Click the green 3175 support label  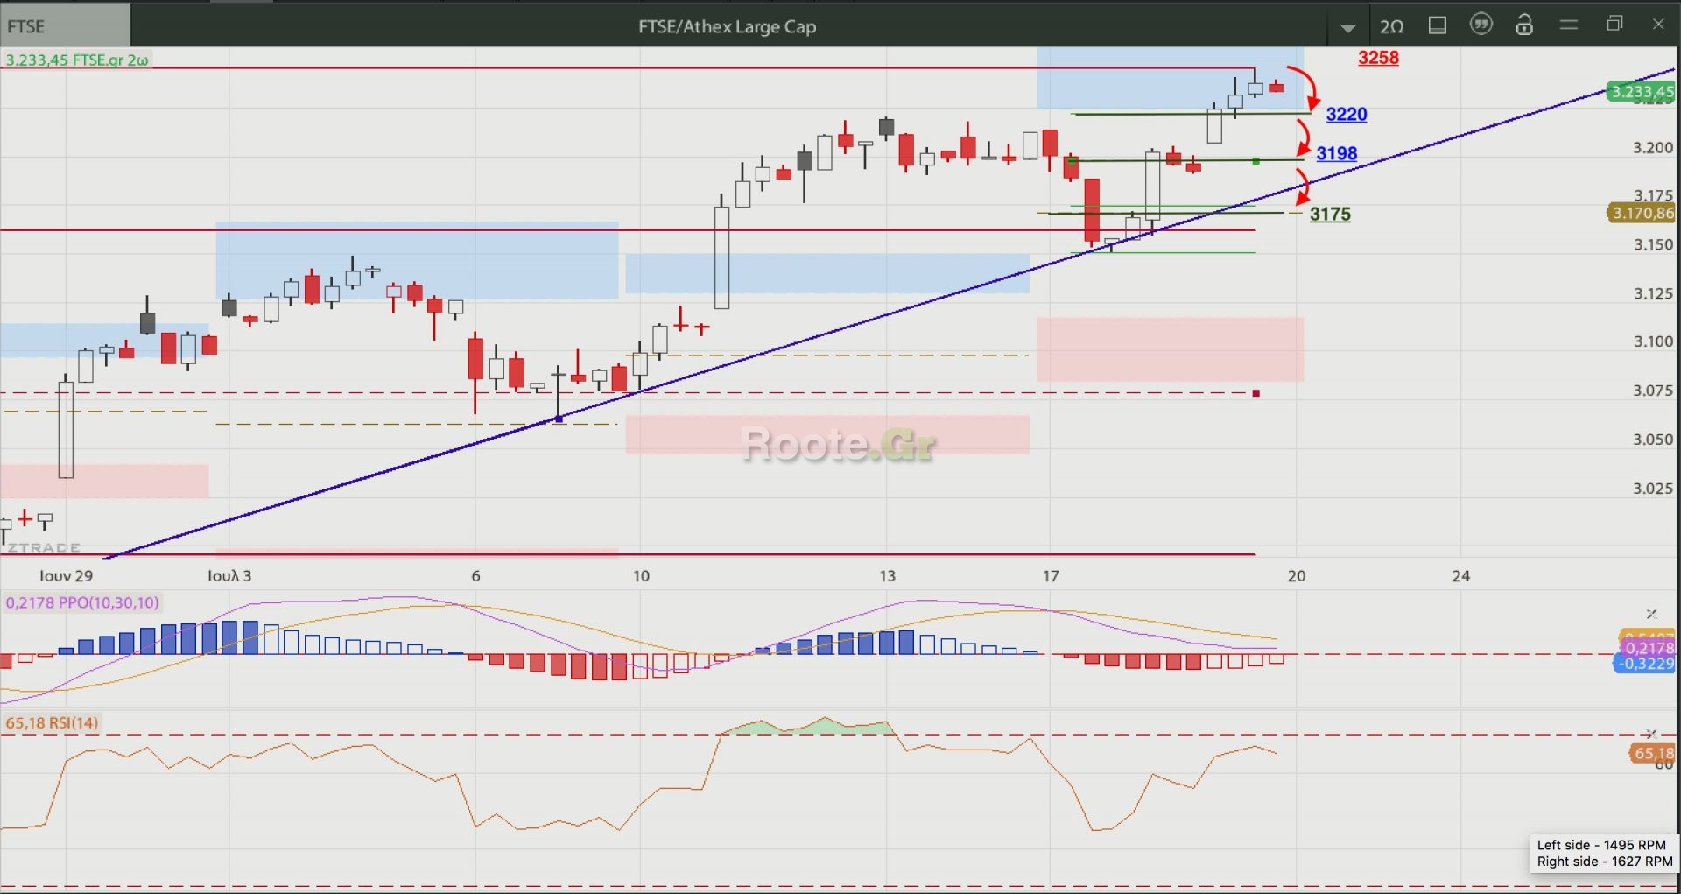[1329, 215]
